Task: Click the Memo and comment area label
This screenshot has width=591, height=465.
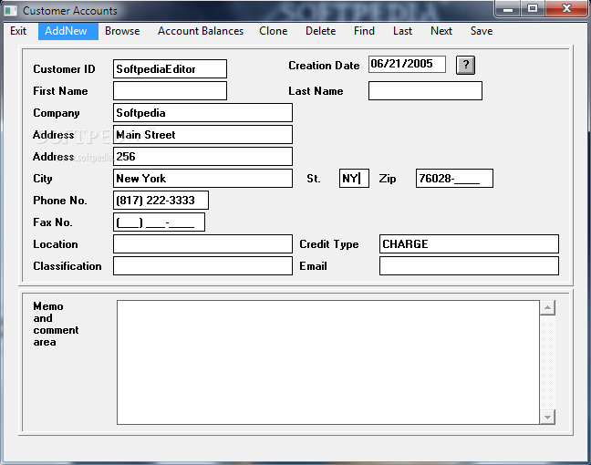Action: coord(56,324)
